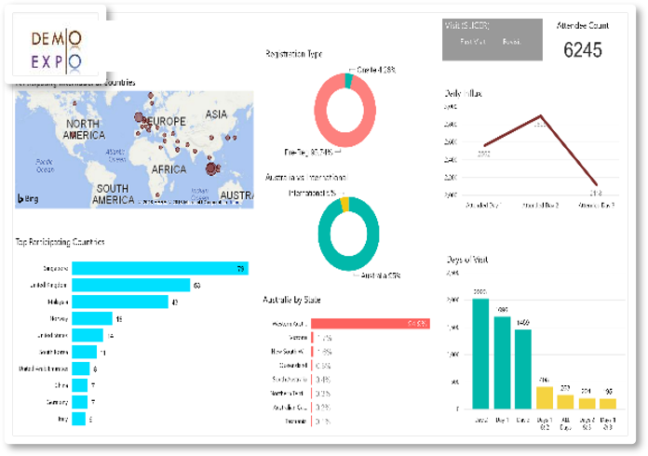Click the first yellow bar in Days of Visit

(544, 397)
